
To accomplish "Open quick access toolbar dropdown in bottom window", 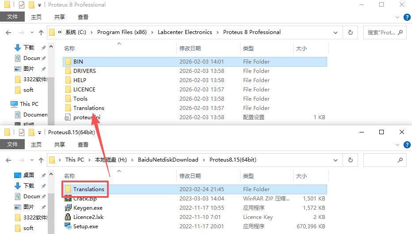I will pos(39,132).
